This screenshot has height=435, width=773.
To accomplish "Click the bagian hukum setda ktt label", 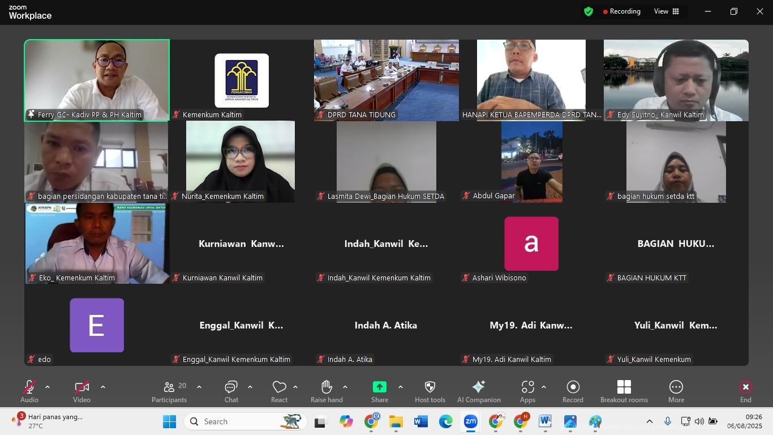I will (x=656, y=196).
